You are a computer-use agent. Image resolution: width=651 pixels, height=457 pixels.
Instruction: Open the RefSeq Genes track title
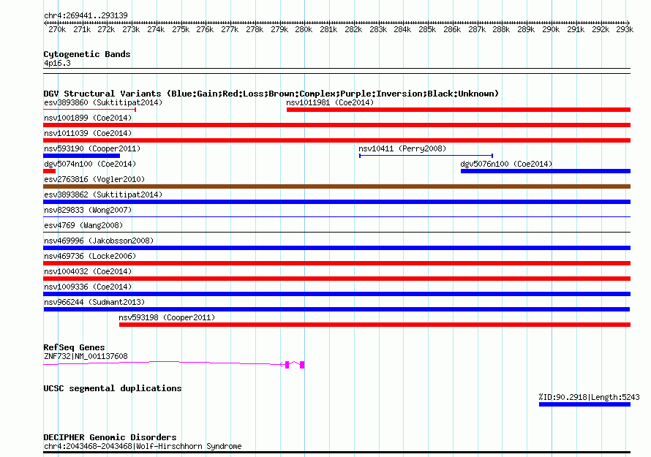(74, 347)
